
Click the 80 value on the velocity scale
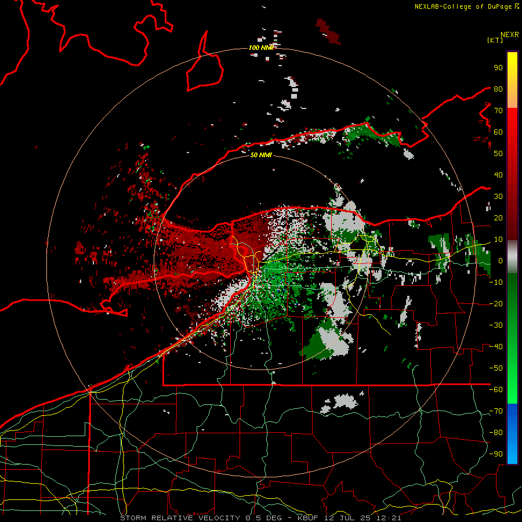click(498, 89)
